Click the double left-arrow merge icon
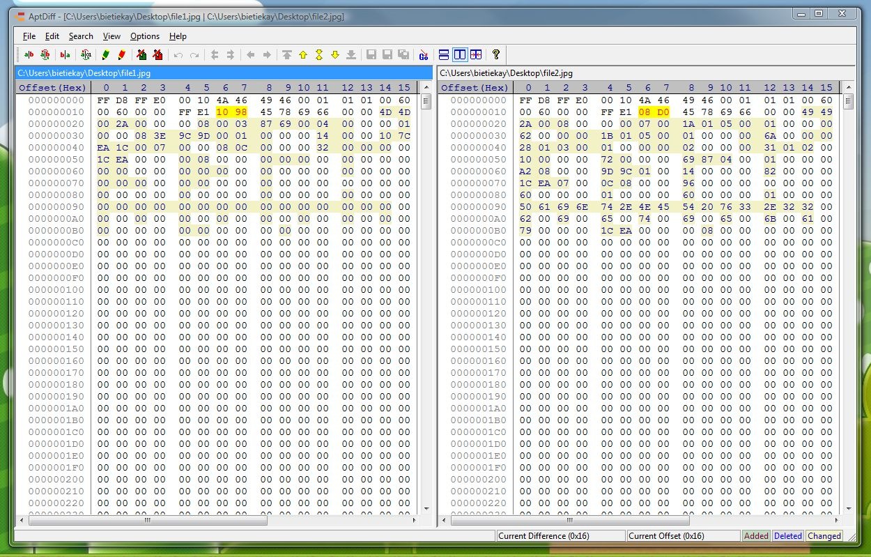871x557 pixels. click(214, 54)
